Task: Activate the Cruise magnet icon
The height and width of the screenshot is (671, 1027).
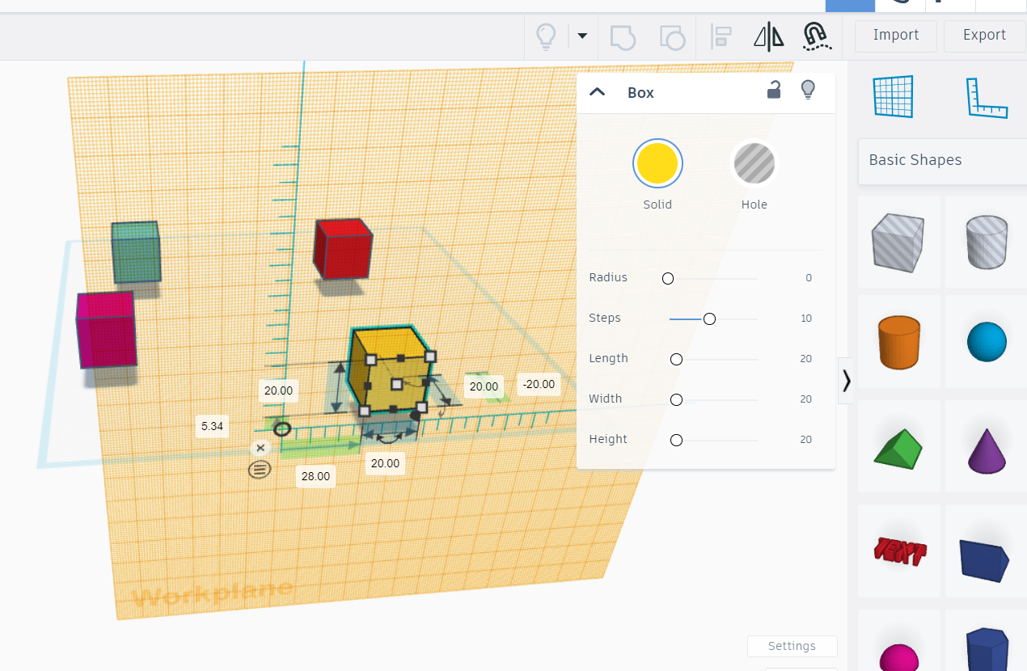Action: click(x=817, y=36)
